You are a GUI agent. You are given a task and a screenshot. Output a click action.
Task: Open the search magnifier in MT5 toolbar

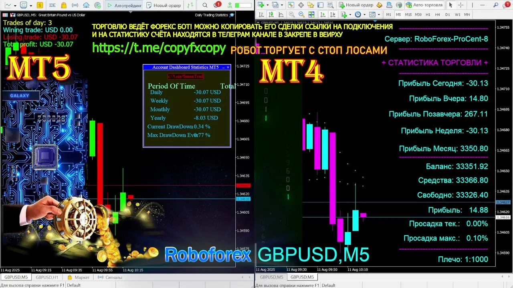pos(205,5)
